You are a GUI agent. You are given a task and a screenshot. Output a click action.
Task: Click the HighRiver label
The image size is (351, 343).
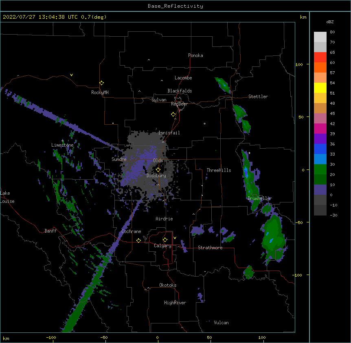tap(175, 303)
